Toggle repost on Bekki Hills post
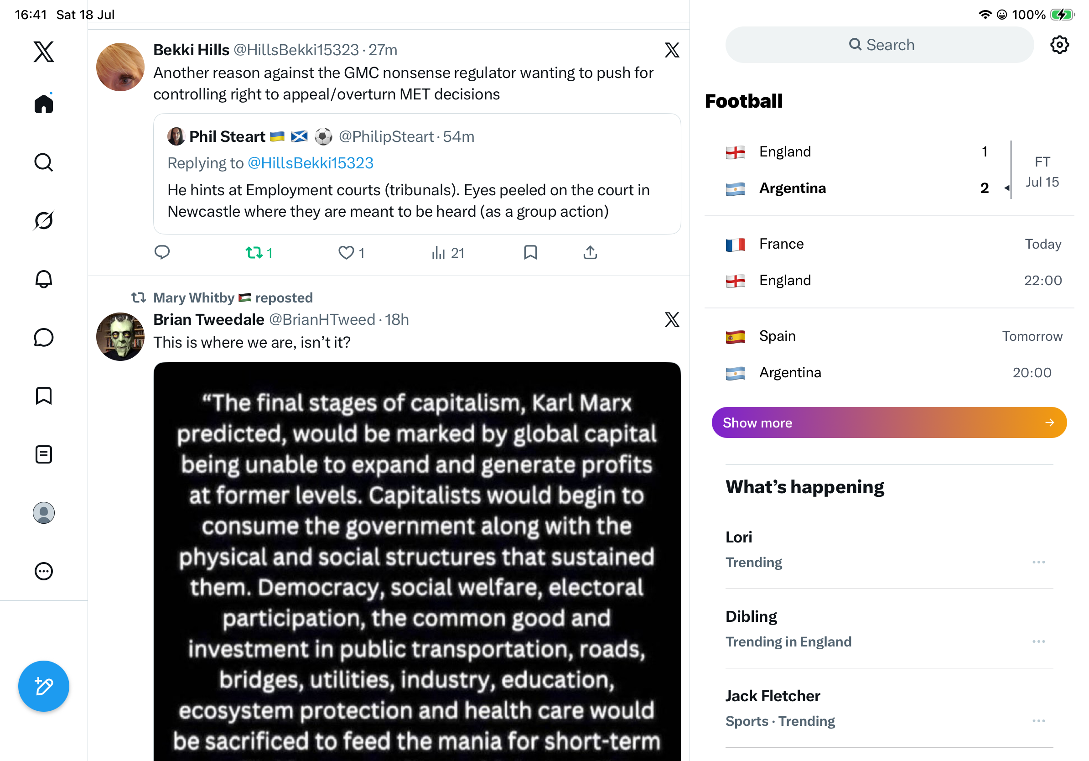Viewport: 1089px width, 761px height. coord(259,252)
